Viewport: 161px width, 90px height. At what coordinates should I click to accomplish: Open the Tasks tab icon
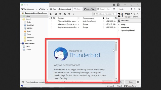click(118, 5)
